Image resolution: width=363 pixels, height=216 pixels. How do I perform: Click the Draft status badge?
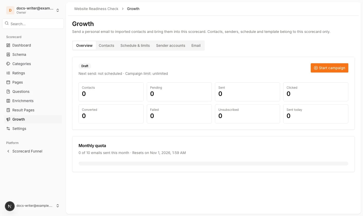[85, 66]
